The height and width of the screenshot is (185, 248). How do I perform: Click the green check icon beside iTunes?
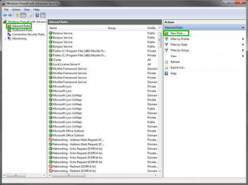tap(51, 60)
